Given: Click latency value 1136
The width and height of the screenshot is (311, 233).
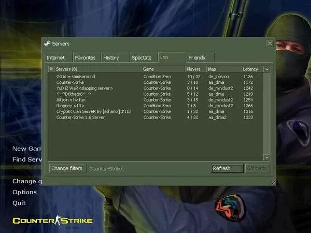Looking at the screenshot, I should (248, 77).
